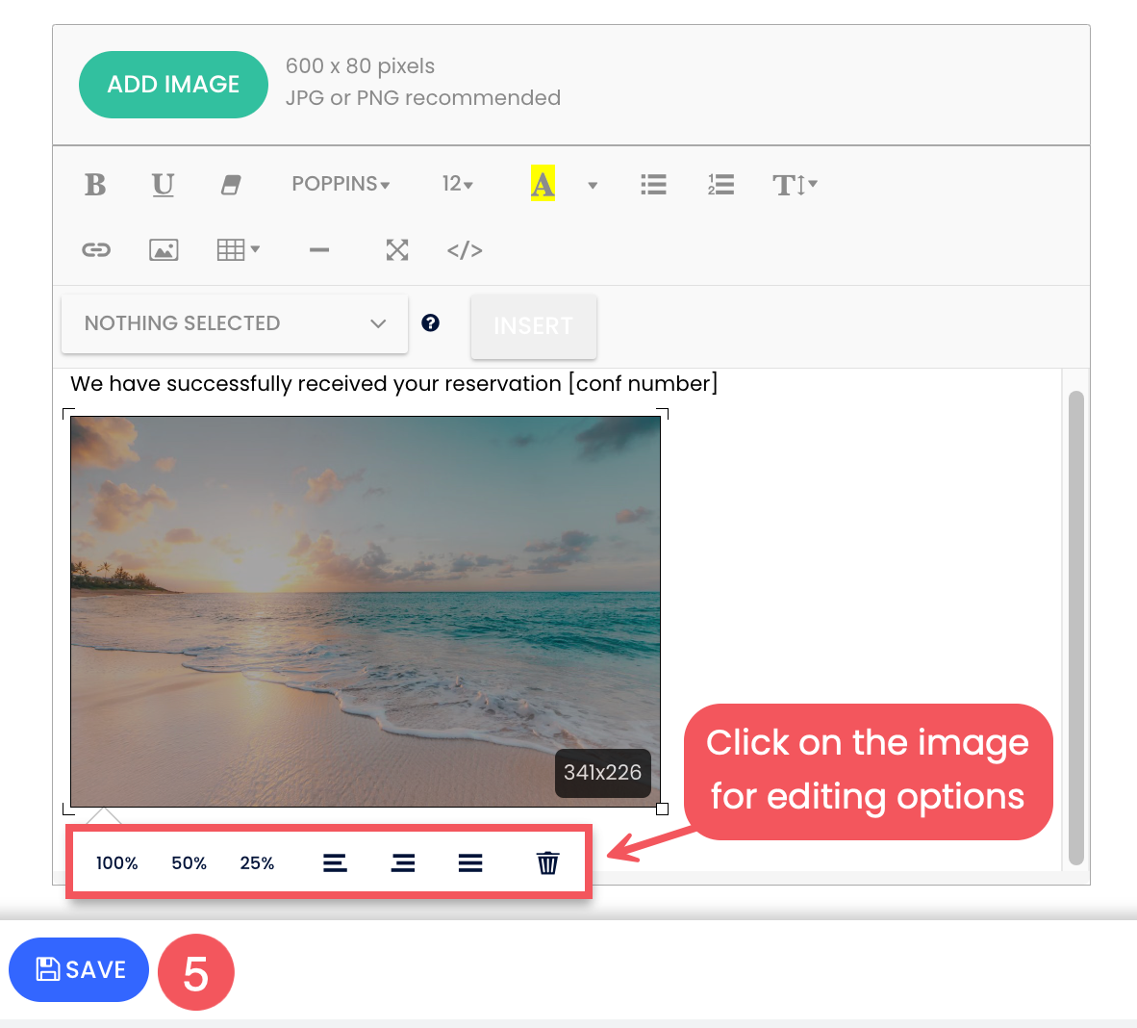The height and width of the screenshot is (1028, 1137).
Task: Insert a horizontal rule line
Action: [x=319, y=250]
